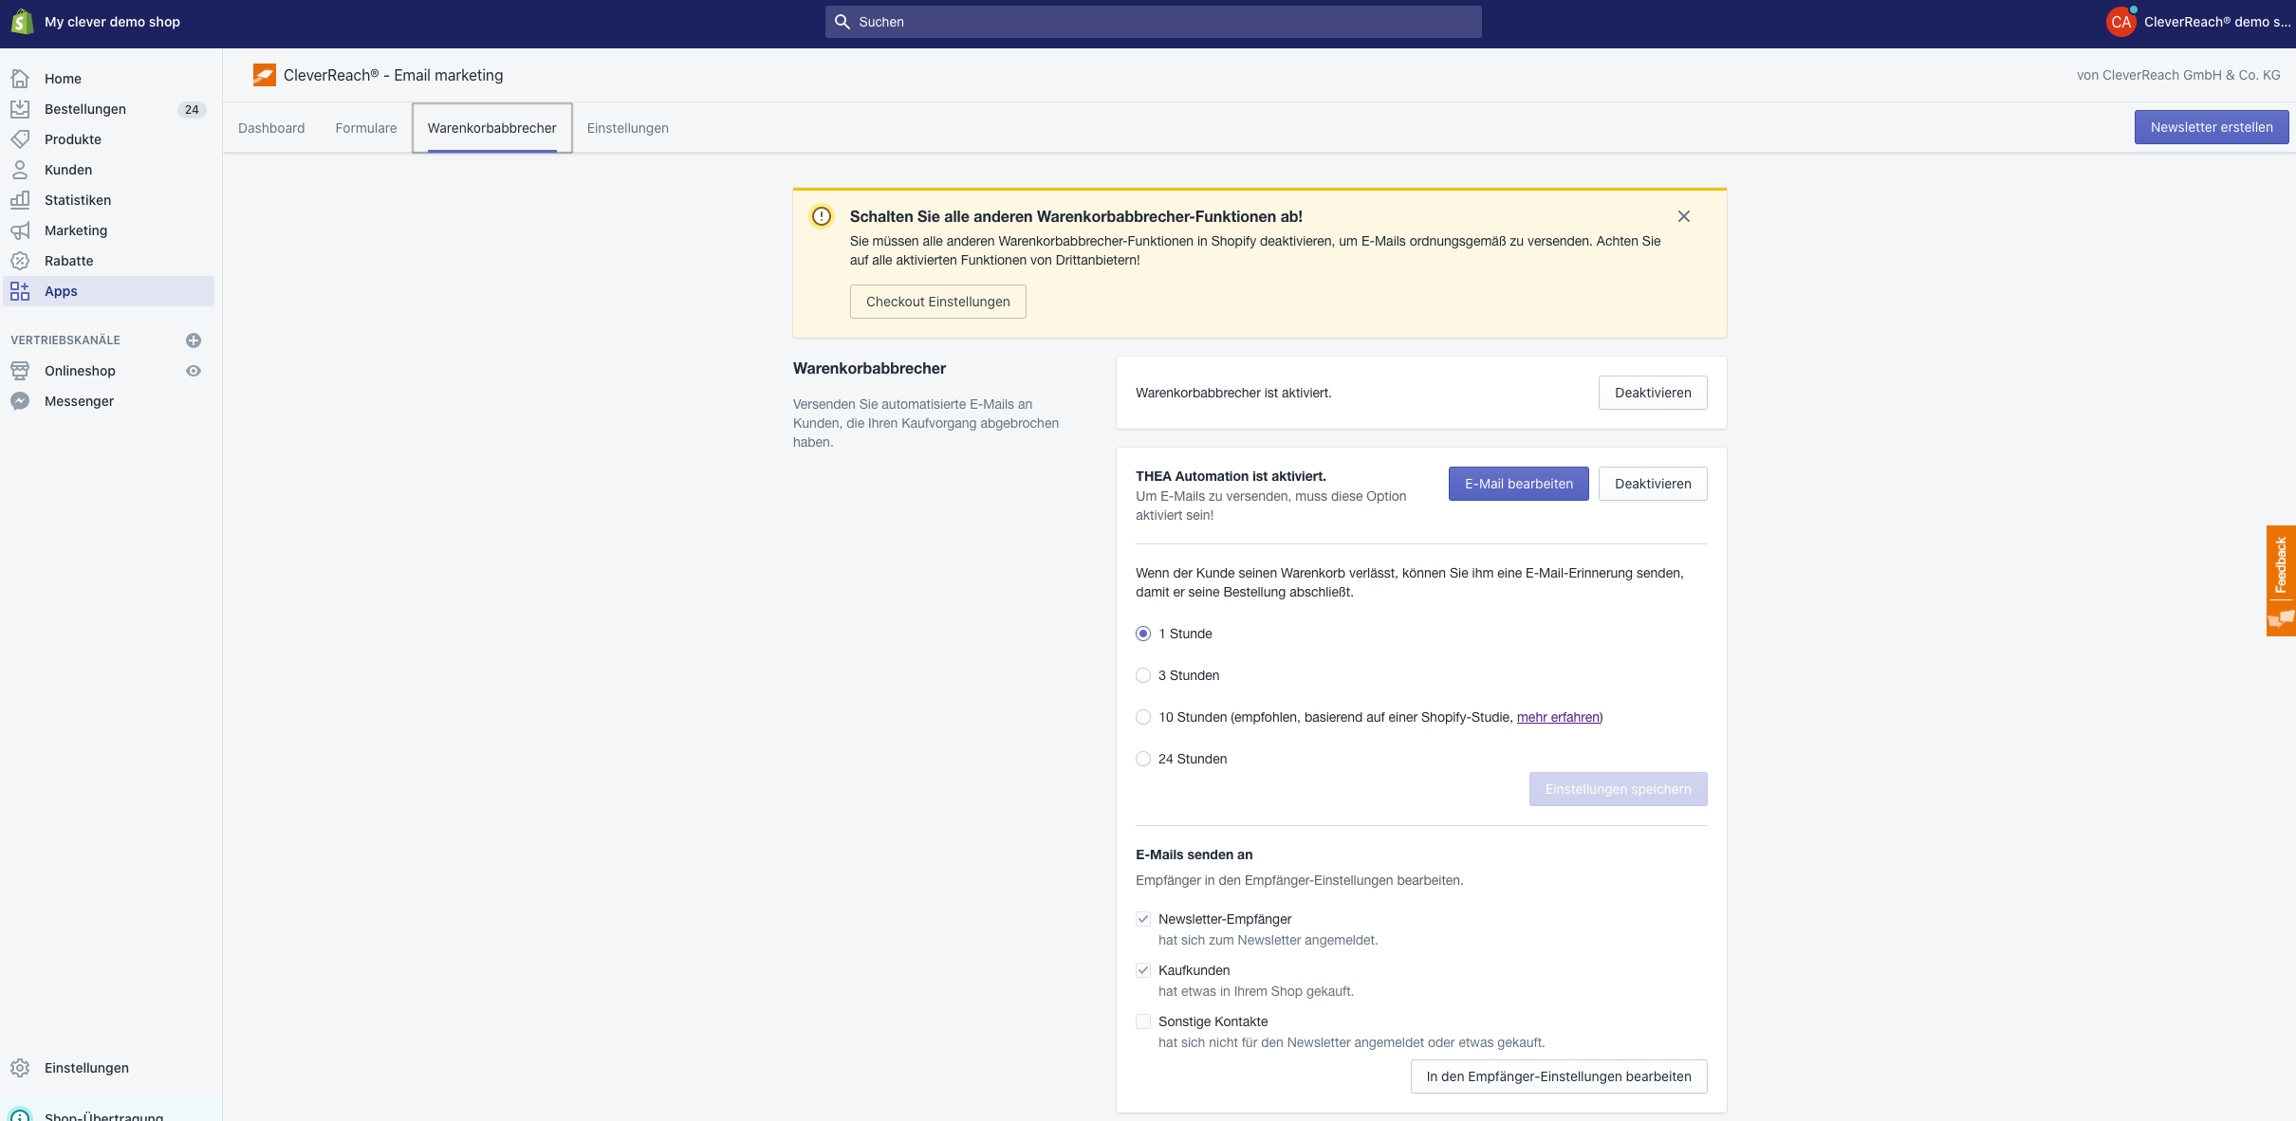The height and width of the screenshot is (1121, 2296).
Task: Select the Warenkorbabbrecher tab
Action: (492, 128)
